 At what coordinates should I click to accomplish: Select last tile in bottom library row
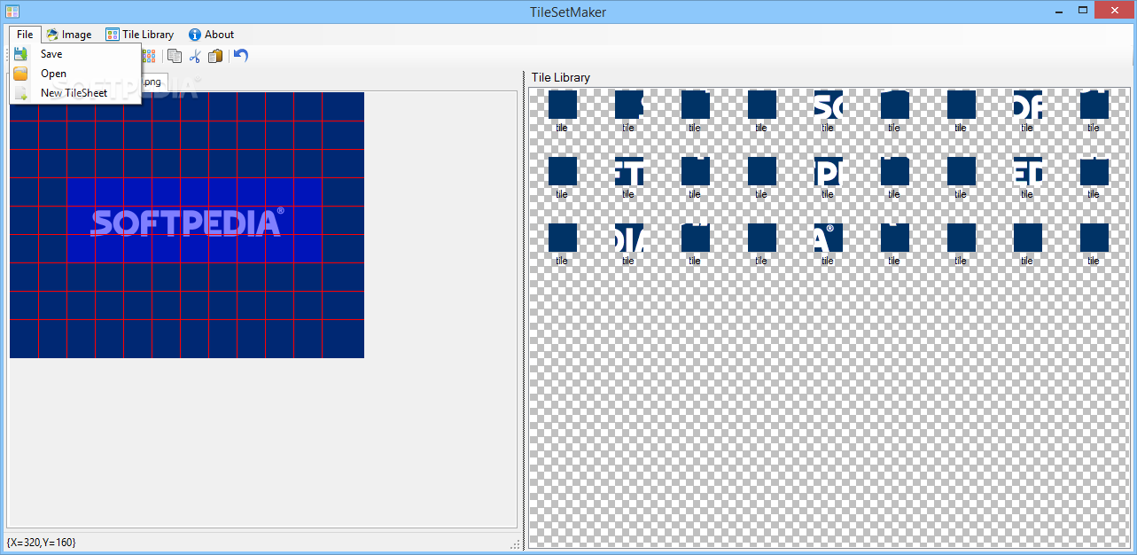(x=1094, y=238)
